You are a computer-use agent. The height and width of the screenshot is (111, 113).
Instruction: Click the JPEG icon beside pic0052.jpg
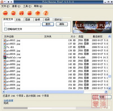5,68
